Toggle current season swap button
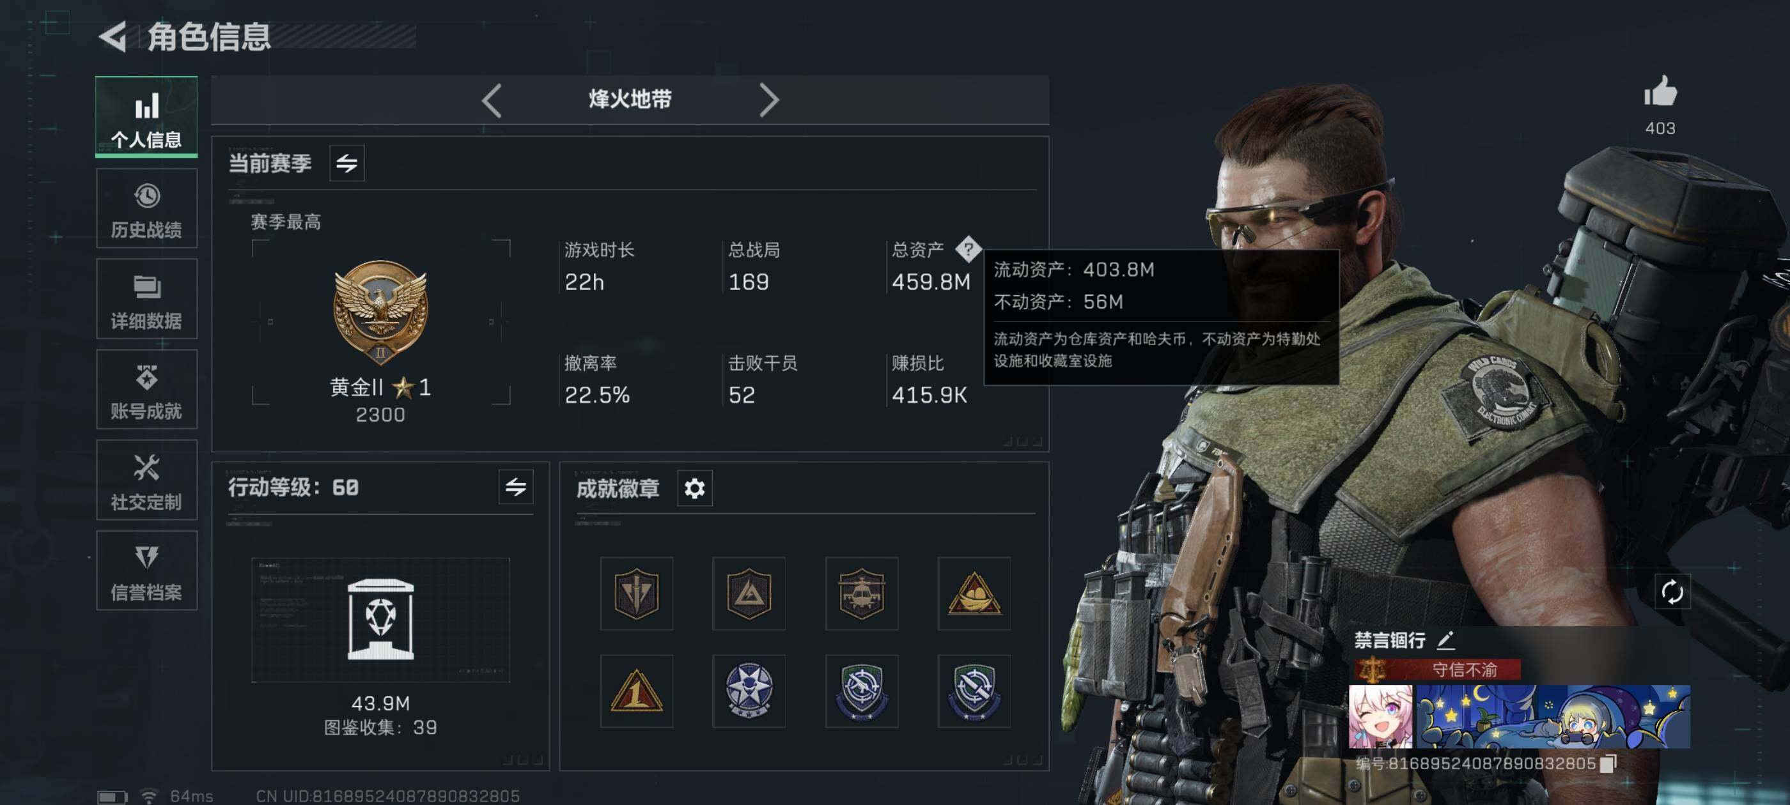This screenshot has height=805, width=1790. (x=346, y=163)
